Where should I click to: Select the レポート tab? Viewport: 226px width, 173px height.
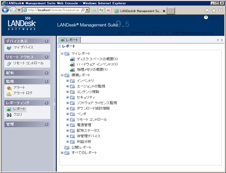point(69,40)
